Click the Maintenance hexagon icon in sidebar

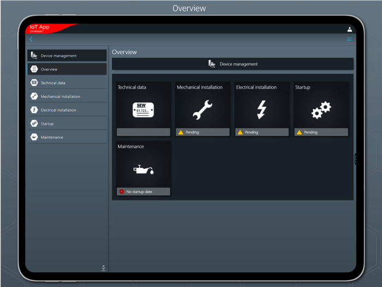tap(34, 137)
